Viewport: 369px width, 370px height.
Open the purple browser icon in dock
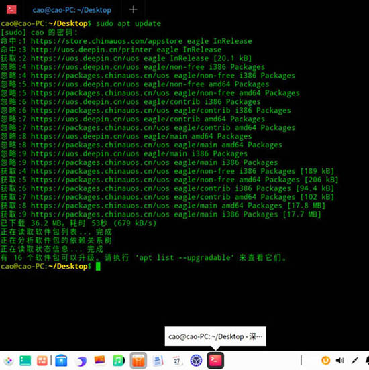(81, 361)
